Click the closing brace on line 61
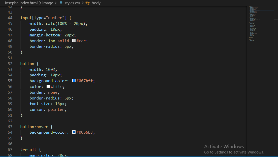This screenshot has height=157, width=278. 21,115
